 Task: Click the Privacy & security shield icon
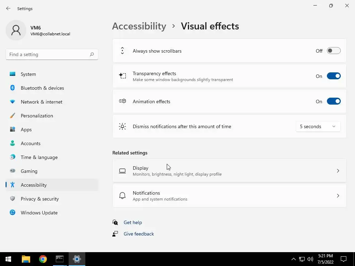click(x=12, y=199)
